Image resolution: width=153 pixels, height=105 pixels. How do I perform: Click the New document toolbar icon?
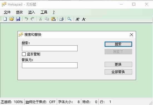point(5,19)
